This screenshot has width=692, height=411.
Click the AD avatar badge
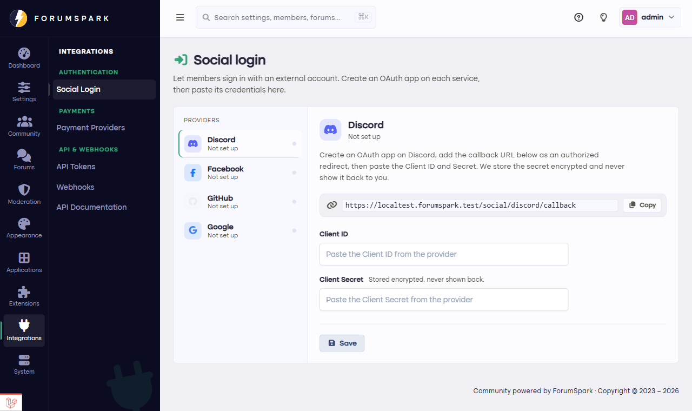point(629,17)
